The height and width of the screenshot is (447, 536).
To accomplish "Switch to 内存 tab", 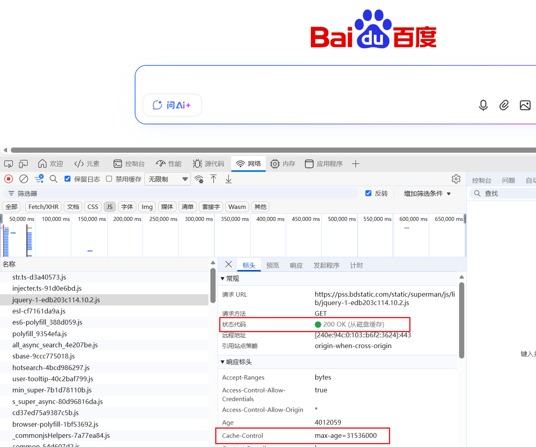I will 283,164.
